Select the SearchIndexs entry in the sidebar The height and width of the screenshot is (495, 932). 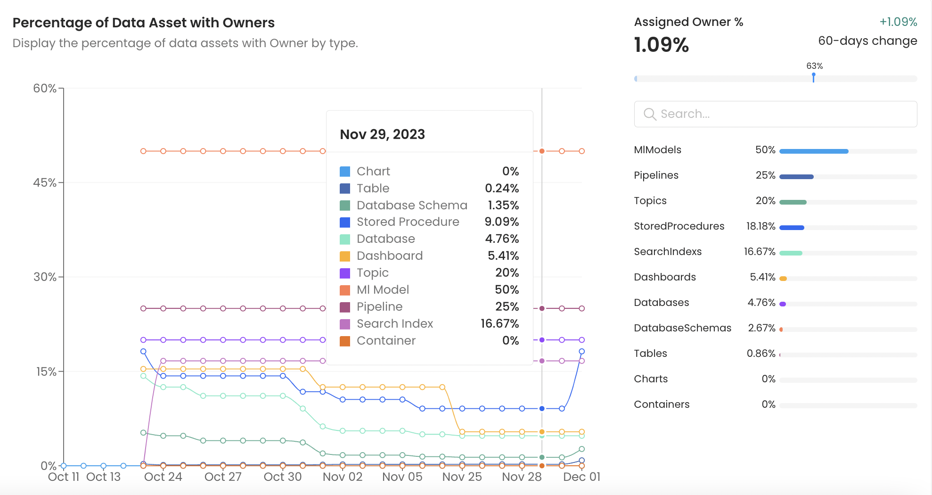click(668, 251)
